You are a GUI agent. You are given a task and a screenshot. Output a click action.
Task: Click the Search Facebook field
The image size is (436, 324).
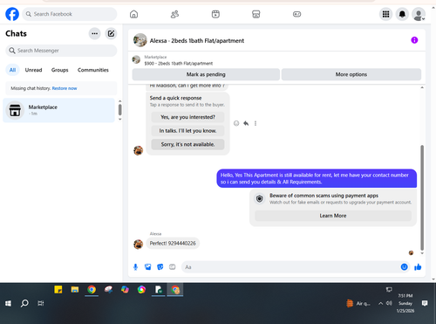pyautogui.click(x=70, y=14)
